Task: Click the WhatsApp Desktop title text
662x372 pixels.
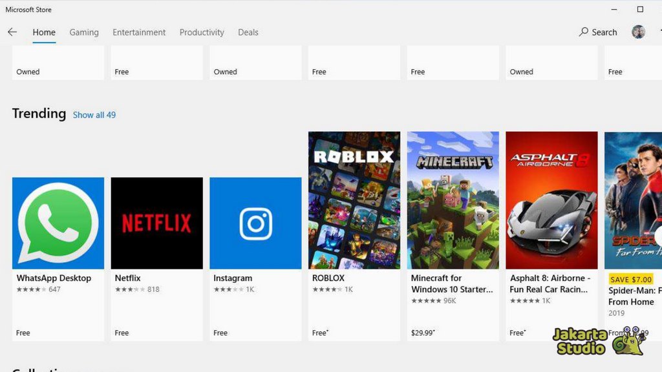Action: coord(54,278)
